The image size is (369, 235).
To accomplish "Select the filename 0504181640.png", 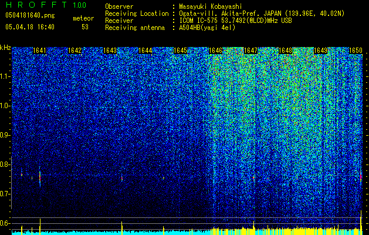I will 30,15.
